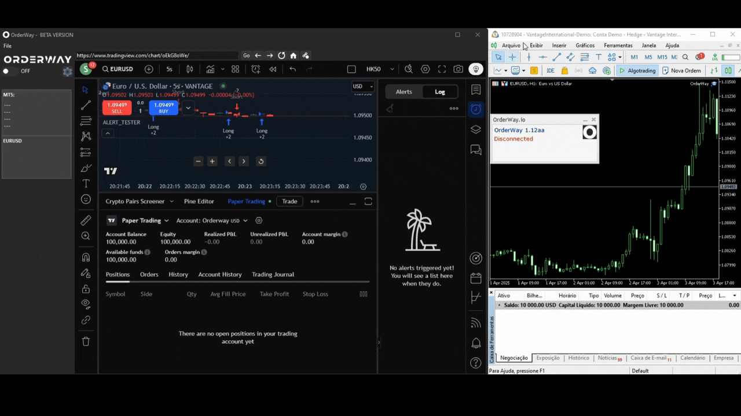This screenshot has height=416, width=741.
Task: Click the MetaTrader Caixa de E-mail tab
Action: click(x=651, y=358)
